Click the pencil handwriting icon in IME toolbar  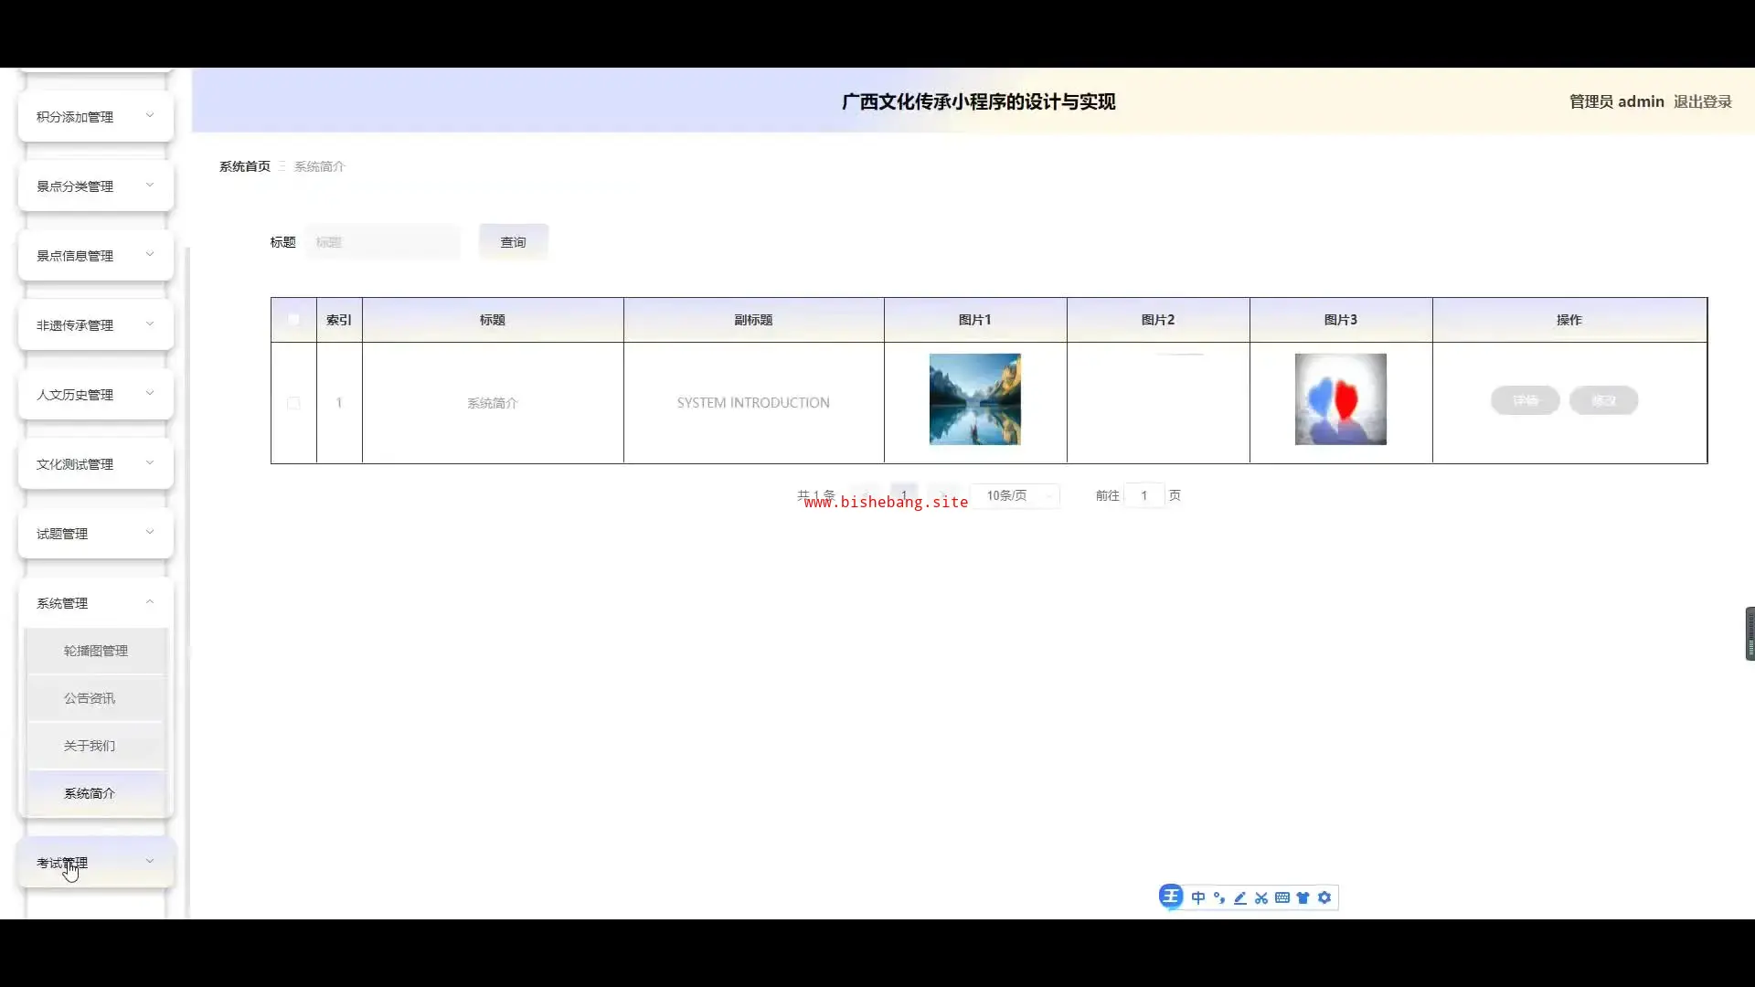(x=1239, y=897)
